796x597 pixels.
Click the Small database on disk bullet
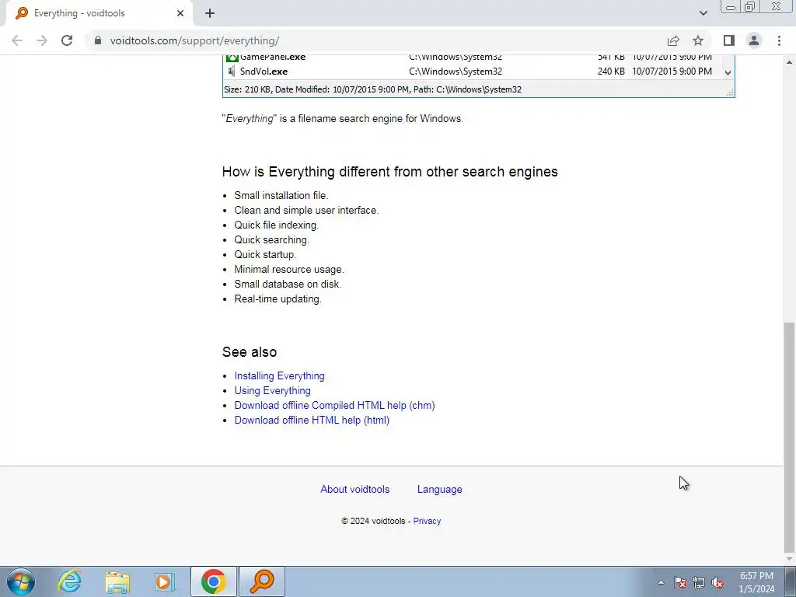click(x=288, y=285)
